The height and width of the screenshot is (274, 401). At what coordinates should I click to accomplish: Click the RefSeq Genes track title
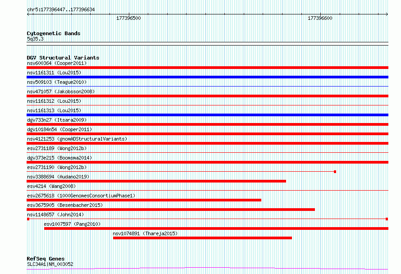coord(46,259)
